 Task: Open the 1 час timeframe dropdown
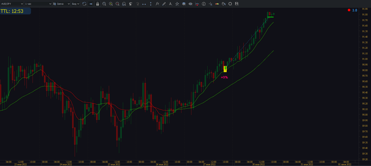click(x=38, y=4)
